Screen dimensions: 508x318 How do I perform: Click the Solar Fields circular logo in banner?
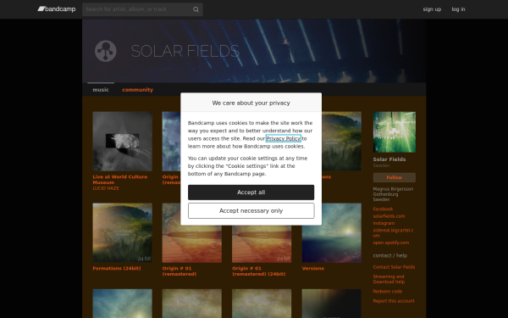105,51
